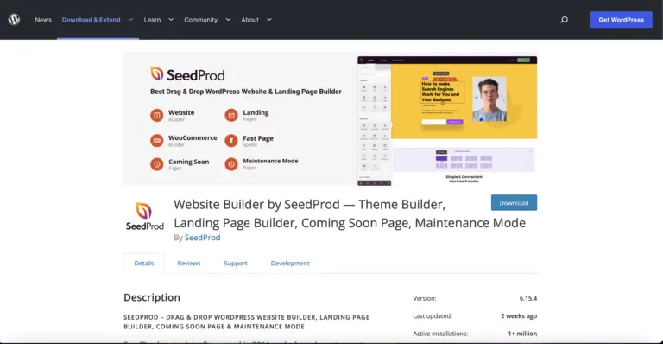This screenshot has width=663, height=344.
Task: Click the orange Website builder icon
Action: pos(157,115)
